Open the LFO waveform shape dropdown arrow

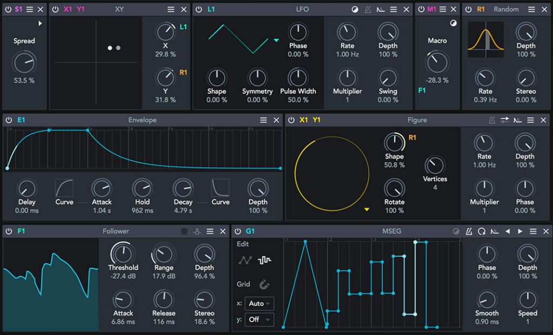[276, 40]
